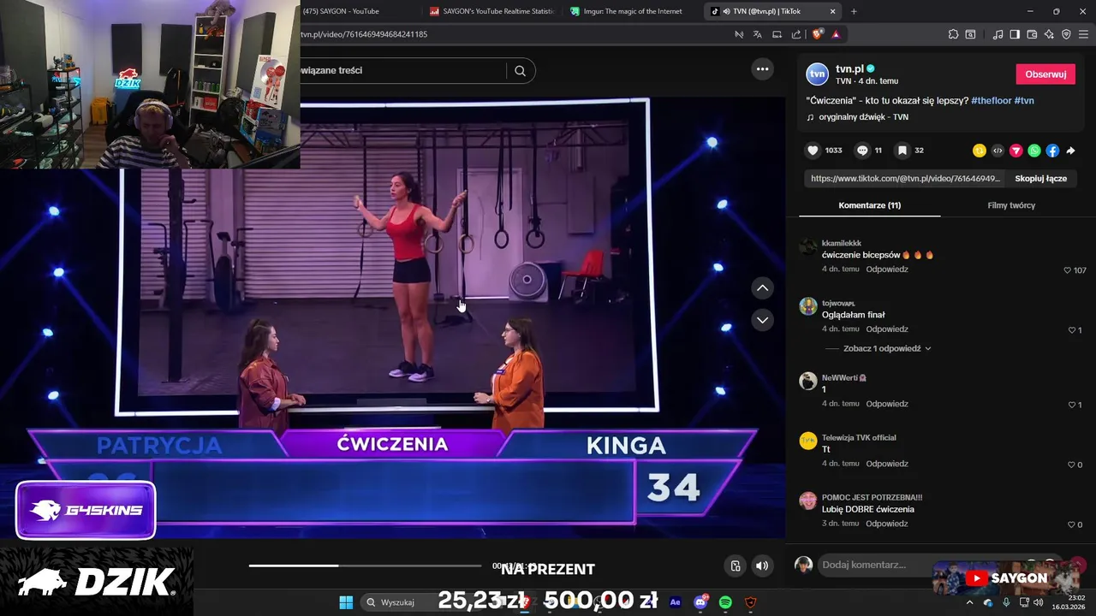Screen dimensions: 1096x616
Task: Open Brave Rewards triangle icon
Action: point(836,34)
